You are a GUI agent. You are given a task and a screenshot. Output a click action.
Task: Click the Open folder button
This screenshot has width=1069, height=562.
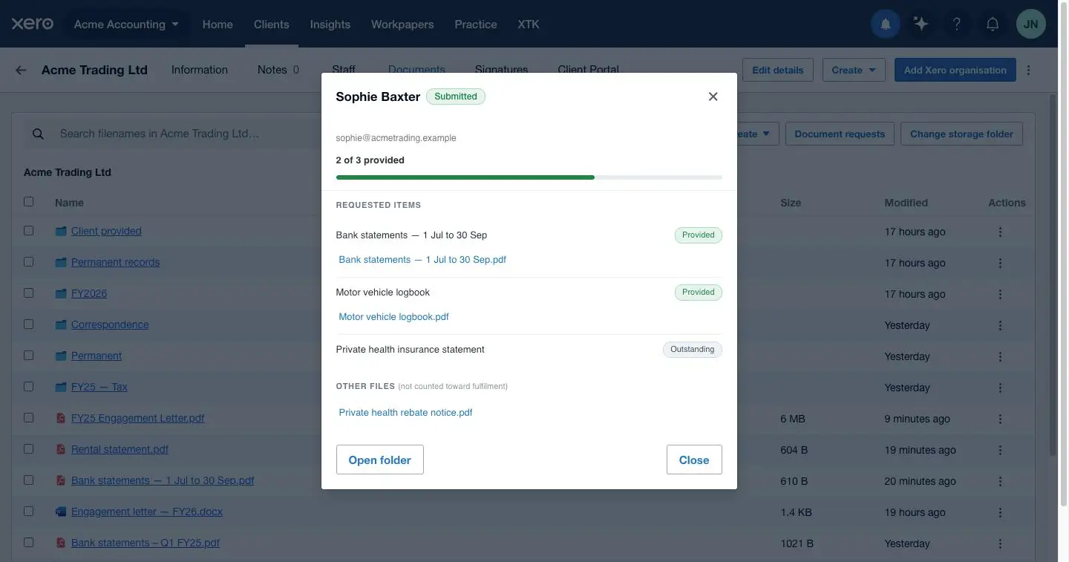click(379, 460)
